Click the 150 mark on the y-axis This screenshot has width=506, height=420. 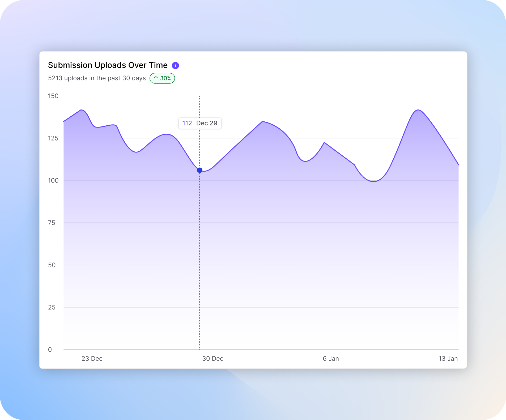click(x=53, y=96)
